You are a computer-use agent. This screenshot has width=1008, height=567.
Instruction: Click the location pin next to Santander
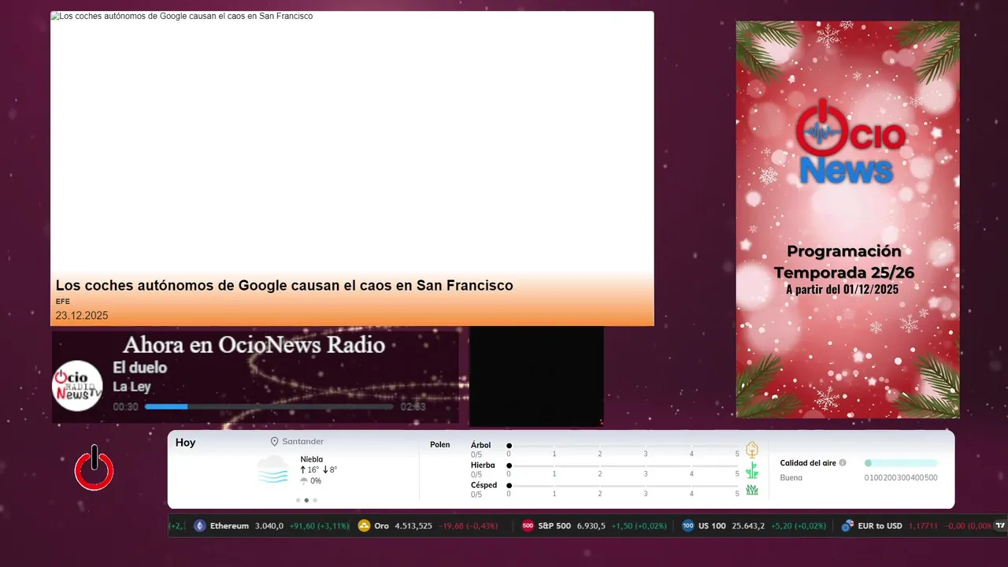click(x=275, y=442)
